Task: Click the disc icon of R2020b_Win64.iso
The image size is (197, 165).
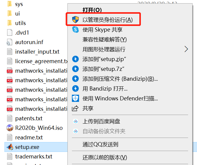Action: (x=10, y=128)
